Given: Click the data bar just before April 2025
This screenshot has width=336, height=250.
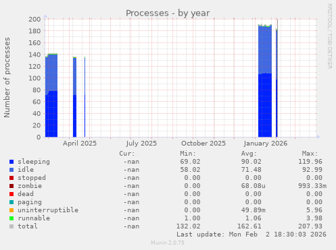Looking at the screenshot, I should (74, 97).
